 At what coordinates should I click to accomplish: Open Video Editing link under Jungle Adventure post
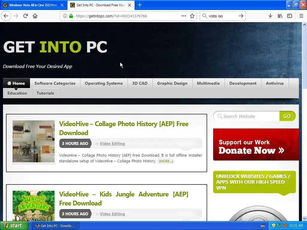click(112, 214)
